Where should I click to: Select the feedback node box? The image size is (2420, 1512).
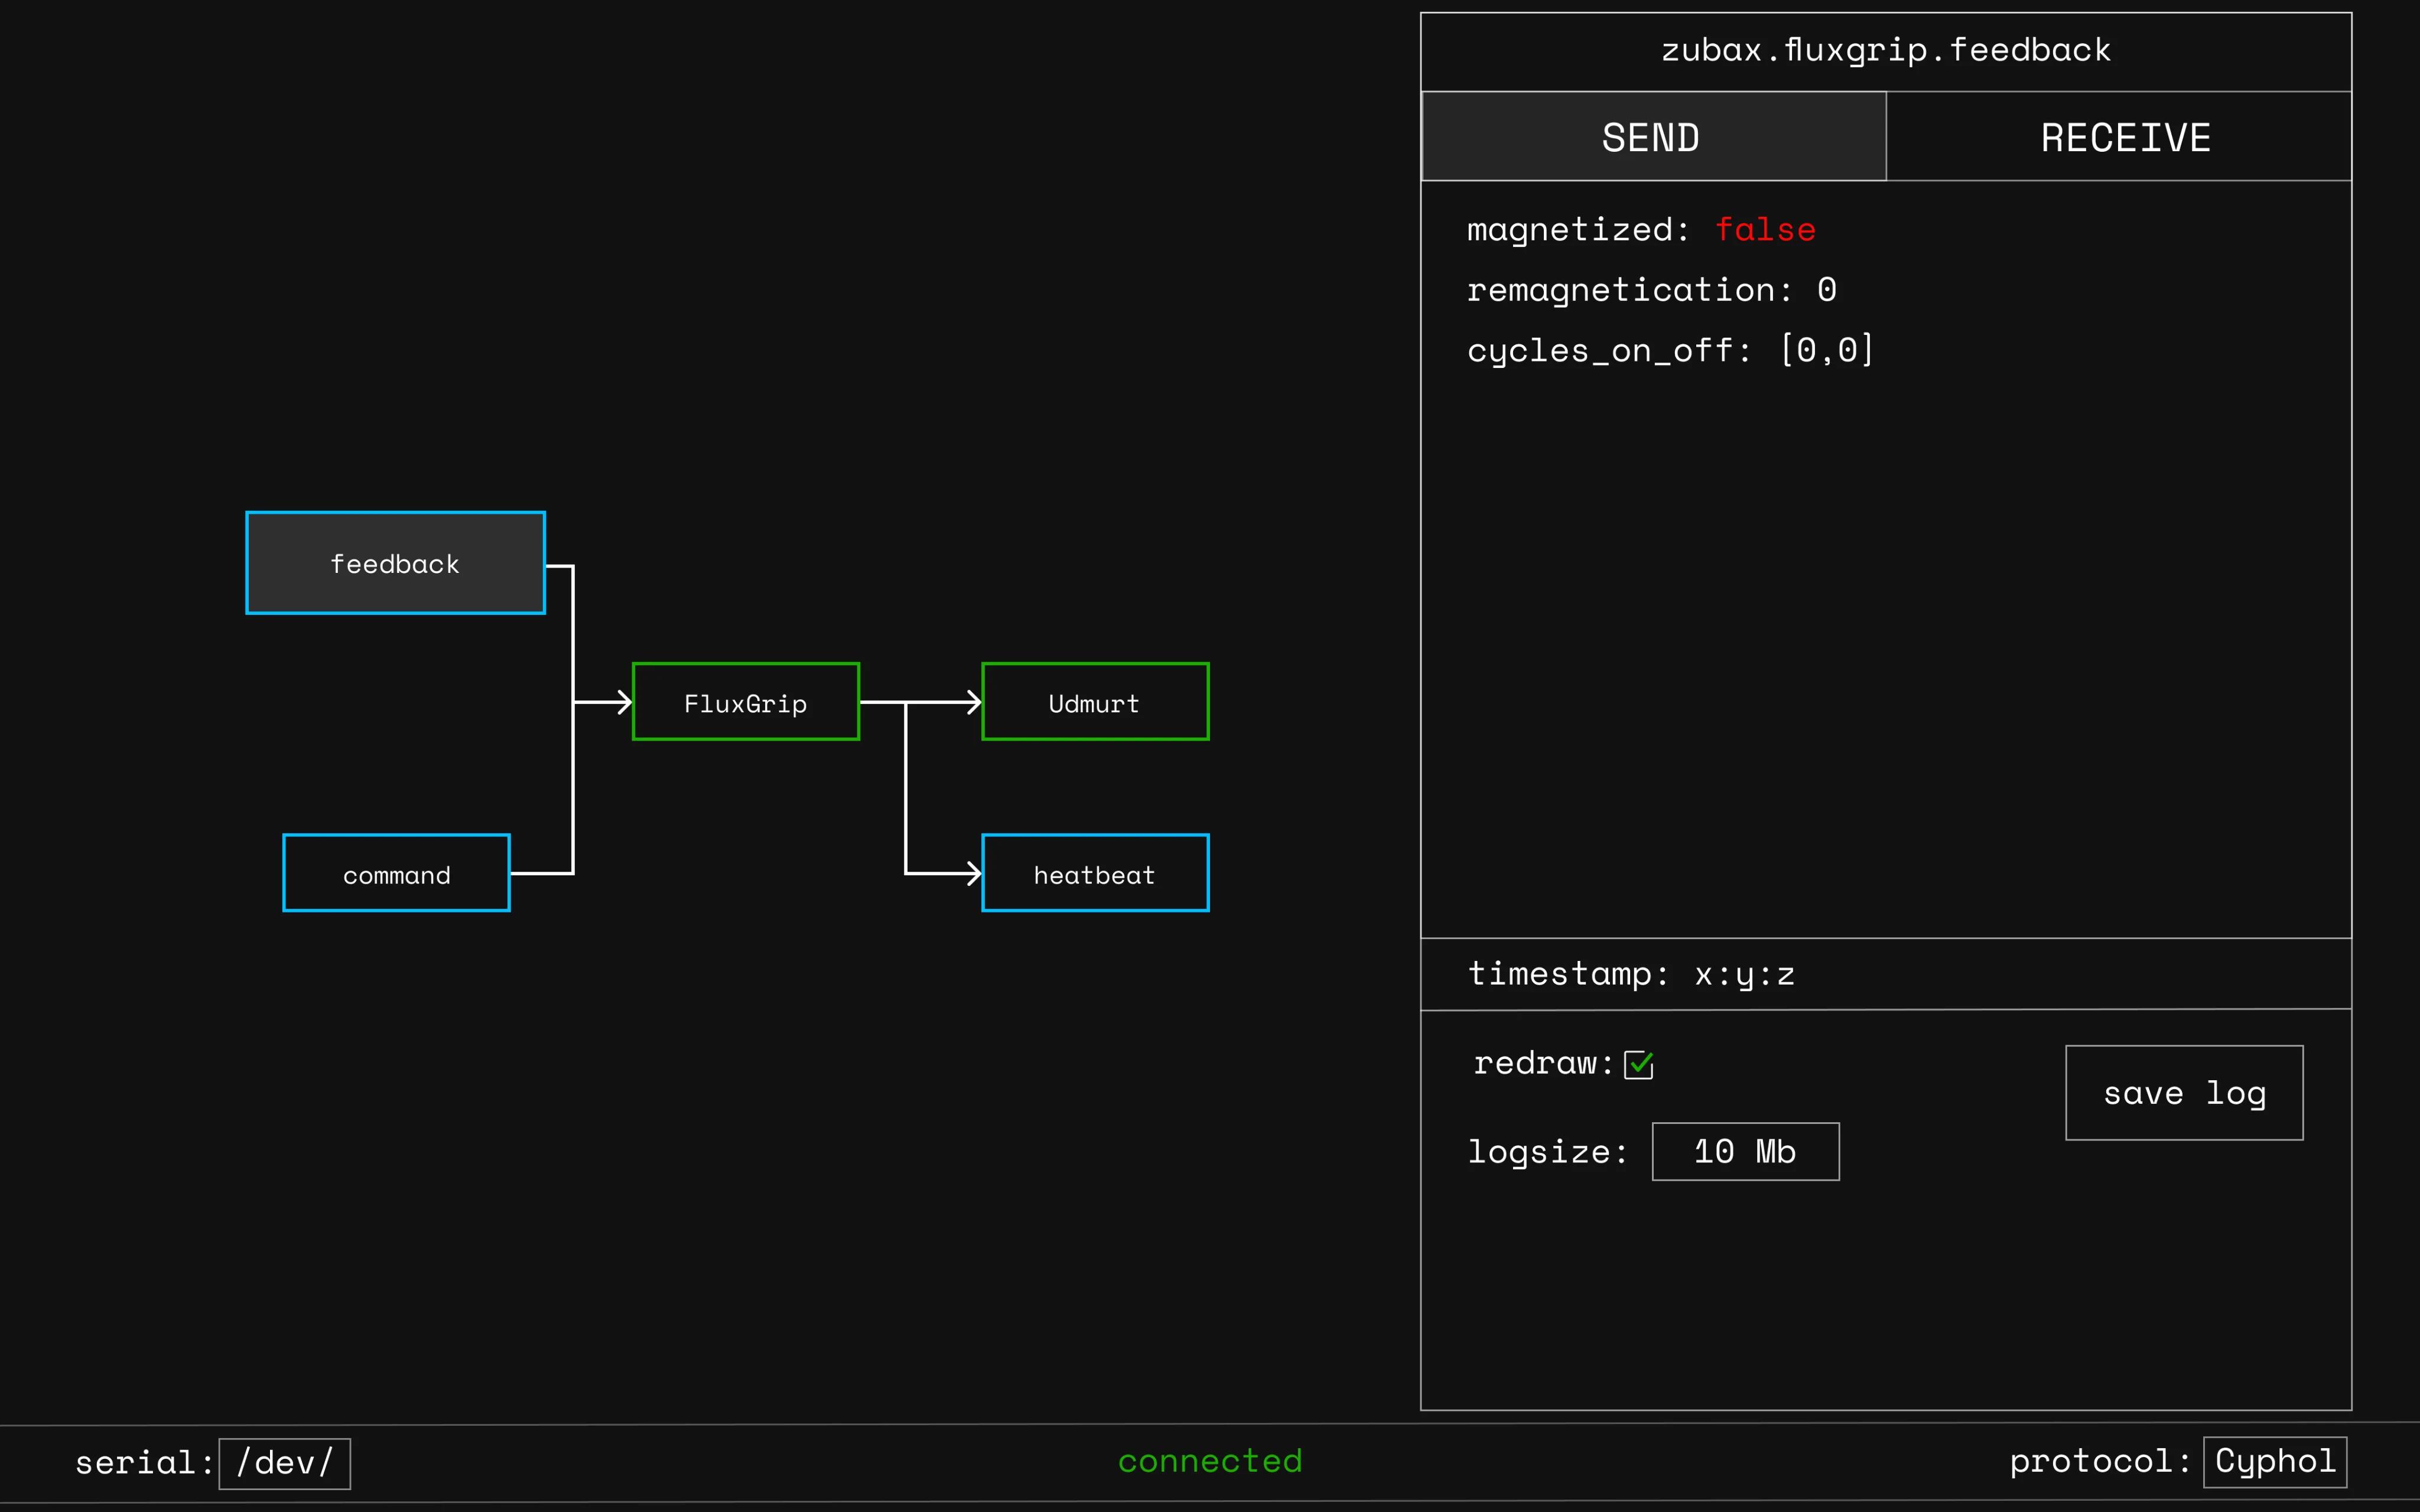coord(395,563)
